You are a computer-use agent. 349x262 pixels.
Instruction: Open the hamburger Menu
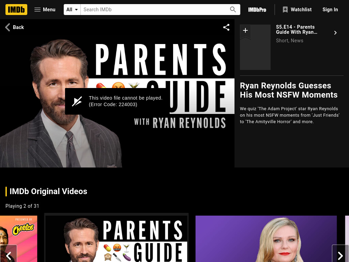(45, 10)
